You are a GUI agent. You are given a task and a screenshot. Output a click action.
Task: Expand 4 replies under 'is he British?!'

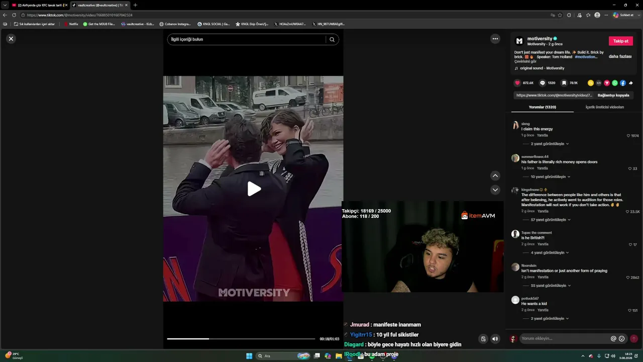click(x=550, y=253)
